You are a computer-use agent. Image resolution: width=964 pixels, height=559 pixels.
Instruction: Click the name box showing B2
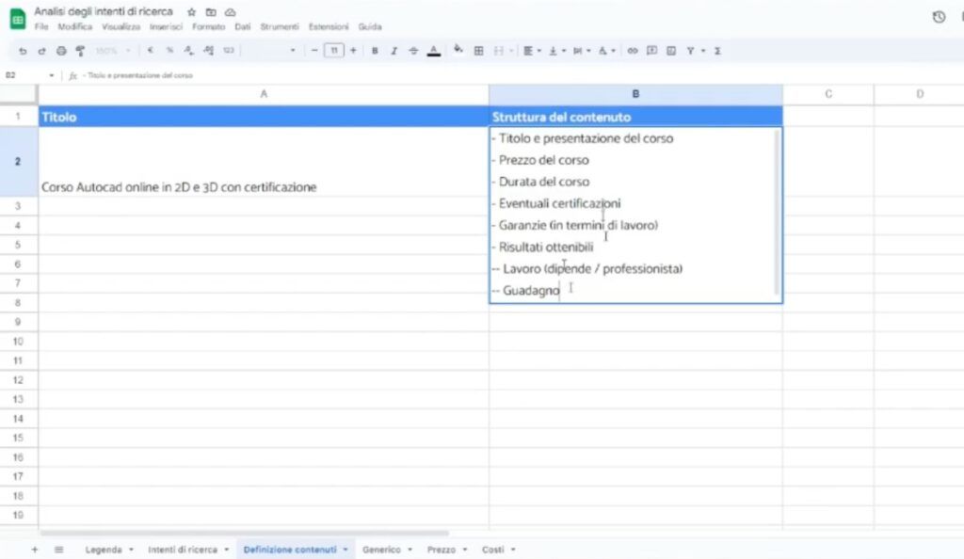(x=27, y=75)
